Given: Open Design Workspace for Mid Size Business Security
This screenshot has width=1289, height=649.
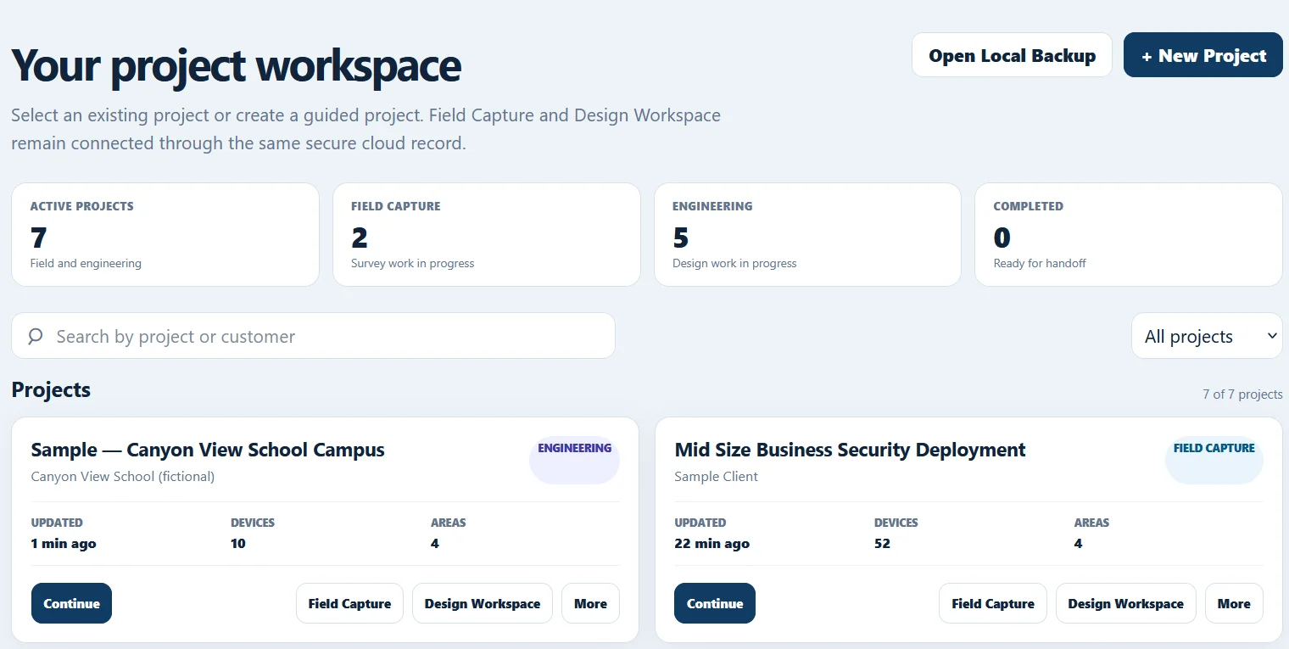Looking at the screenshot, I should pyautogui.click(x=1125, y=603).
